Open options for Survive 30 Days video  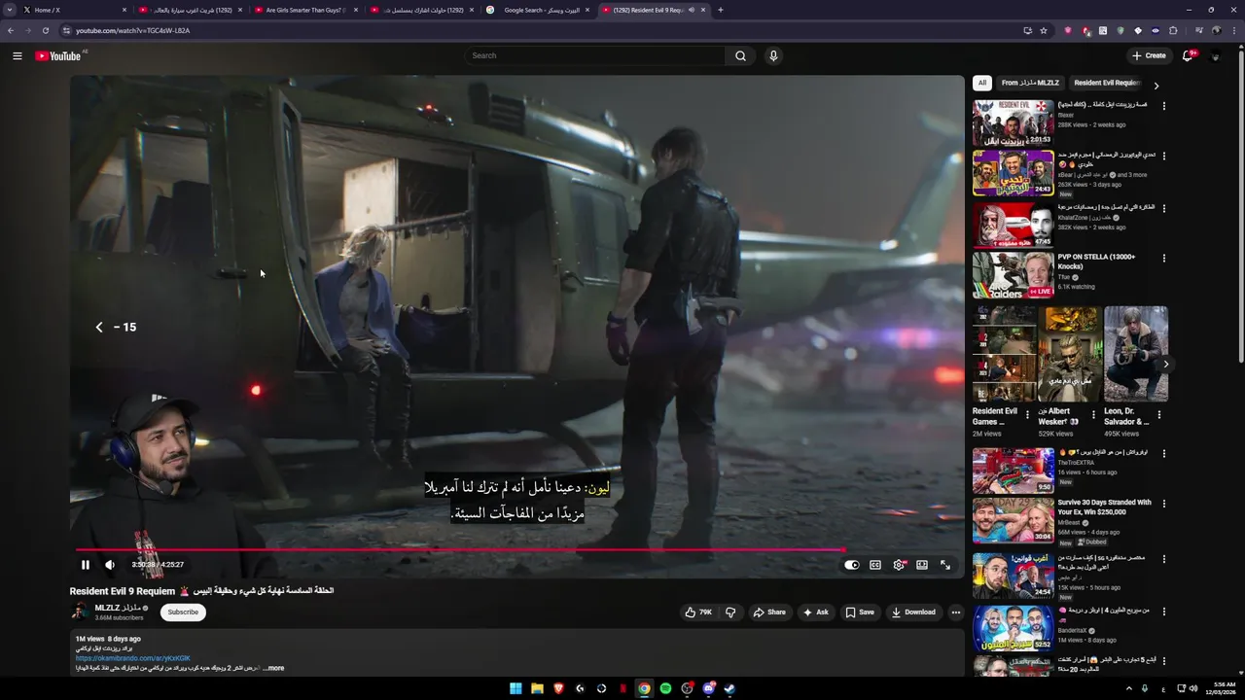1164,504
